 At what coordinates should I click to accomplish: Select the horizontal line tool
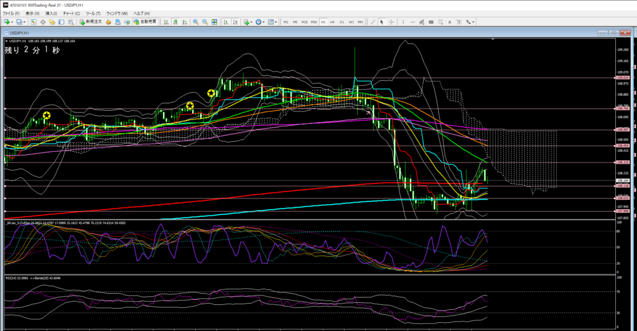pos(413,22)
